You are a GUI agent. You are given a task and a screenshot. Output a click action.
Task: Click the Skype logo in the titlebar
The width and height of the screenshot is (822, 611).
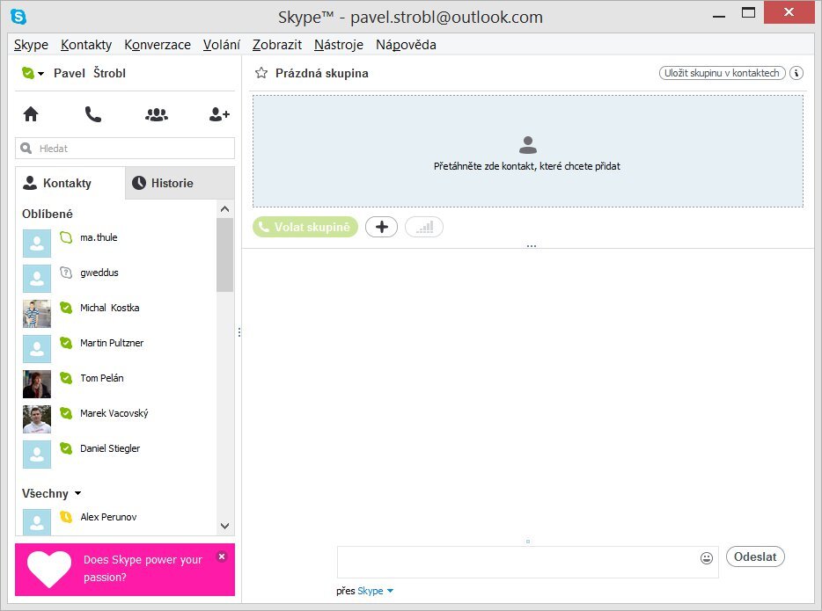click(x=18, y=16)
